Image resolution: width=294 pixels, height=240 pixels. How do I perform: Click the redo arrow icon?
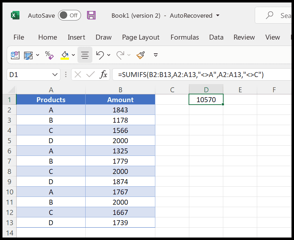120,55
